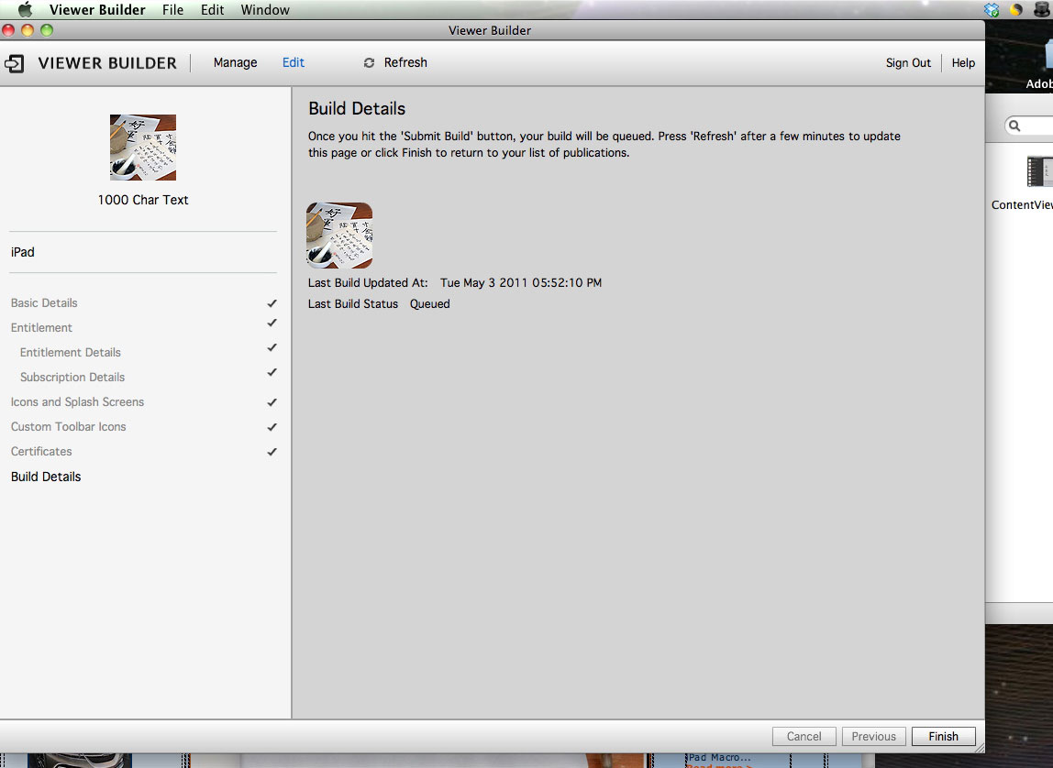Screen dimensions: 1053x768
Task: Click the 1000 Char Text title
Action: coord(143,200)
